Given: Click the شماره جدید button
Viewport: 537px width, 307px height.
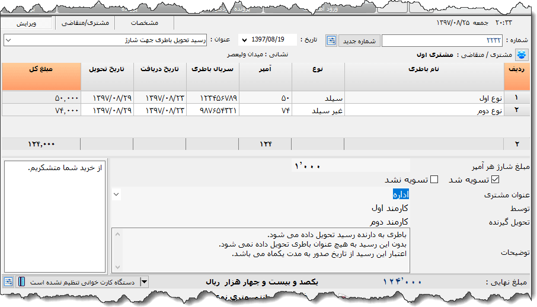Looking at the screenshot, I should (x=359, y=41).
